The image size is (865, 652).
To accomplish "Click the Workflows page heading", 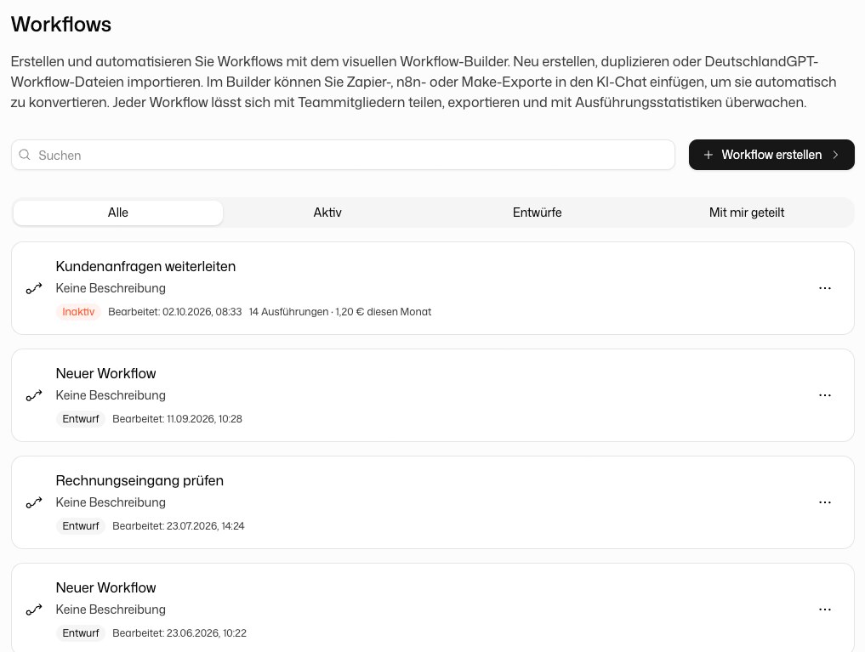I will tap(61, 25).
